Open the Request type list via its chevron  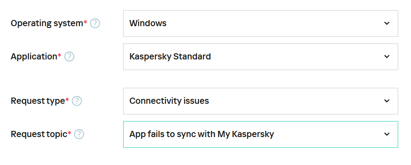click(387, 101)
